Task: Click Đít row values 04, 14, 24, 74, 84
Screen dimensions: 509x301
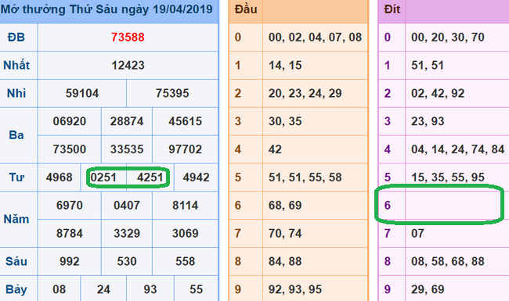Action: [458, 149]
